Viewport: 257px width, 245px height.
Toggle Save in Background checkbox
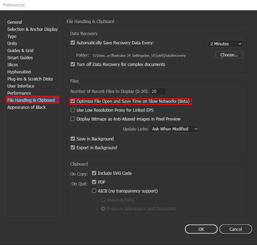click(73, 139)
